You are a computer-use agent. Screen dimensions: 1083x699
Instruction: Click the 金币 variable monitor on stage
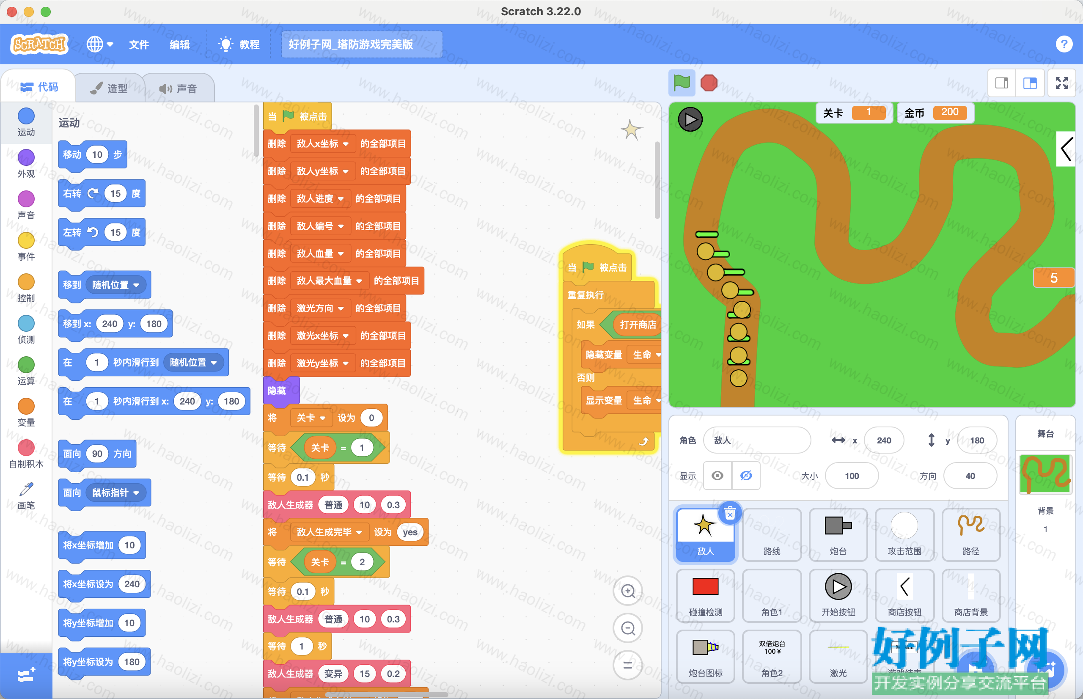935,113
